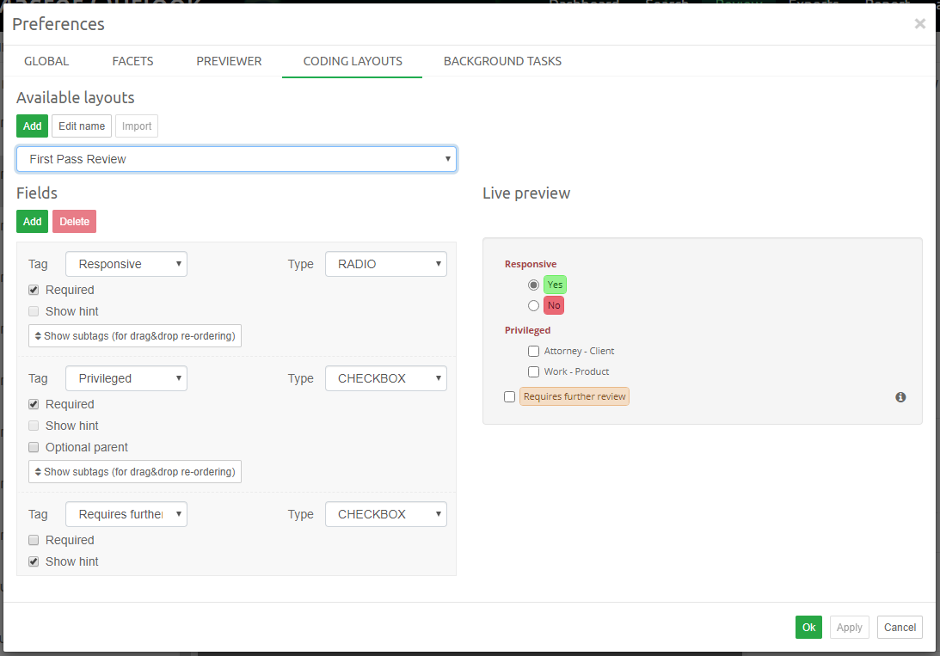Enable Optional parent on the Privileged field
The width and height of the screenshot is (940, 656).
(x=33, y=447)
